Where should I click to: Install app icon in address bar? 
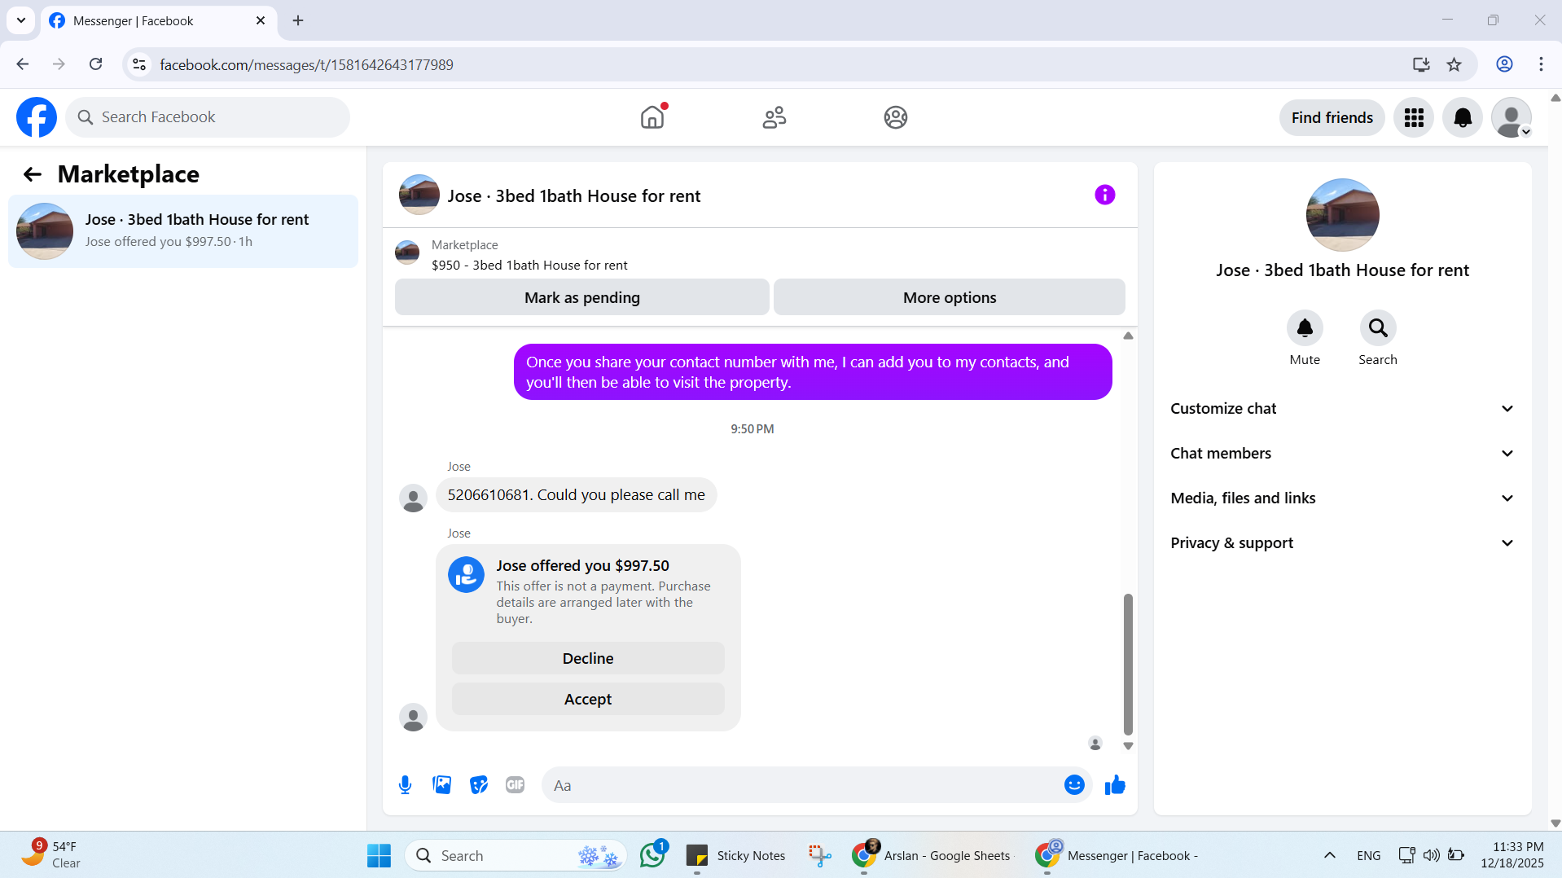[1421, 64]
